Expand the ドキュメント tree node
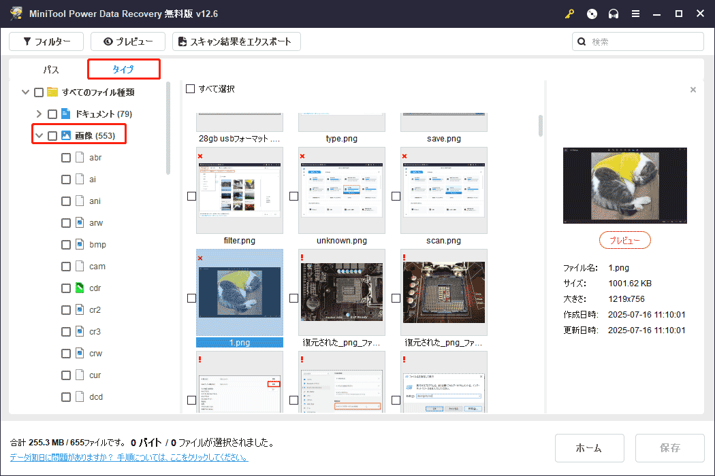 click(39, 114)
